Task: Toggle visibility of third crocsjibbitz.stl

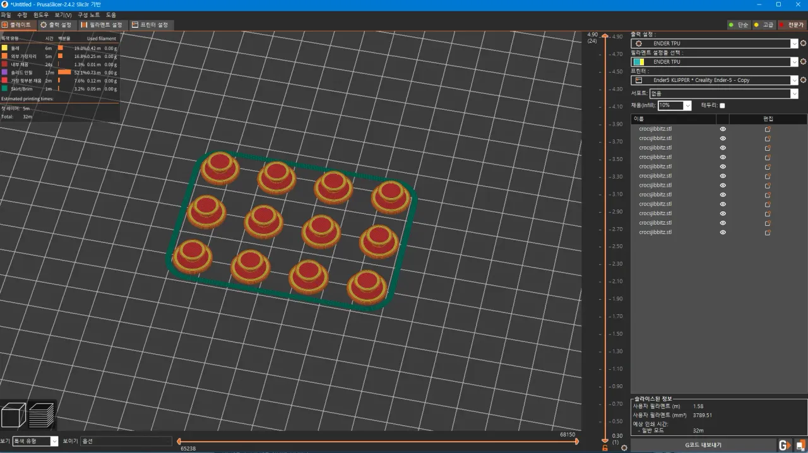Action: pos(723,148)
